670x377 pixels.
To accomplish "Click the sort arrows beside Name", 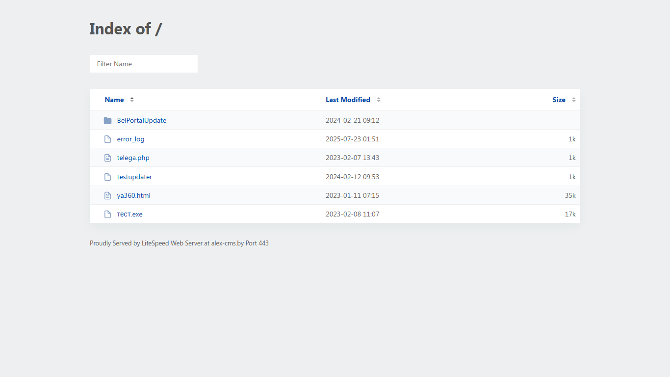I will pyautogui.click(x=132, y=100).
